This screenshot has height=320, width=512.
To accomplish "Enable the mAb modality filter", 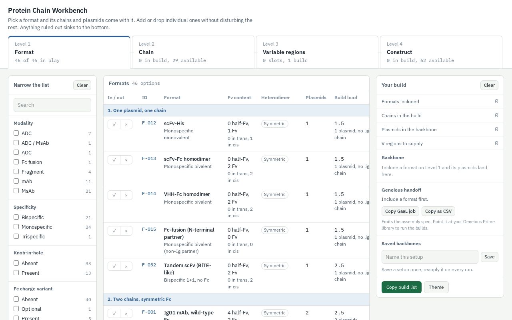I will click(x=16, y=181).
